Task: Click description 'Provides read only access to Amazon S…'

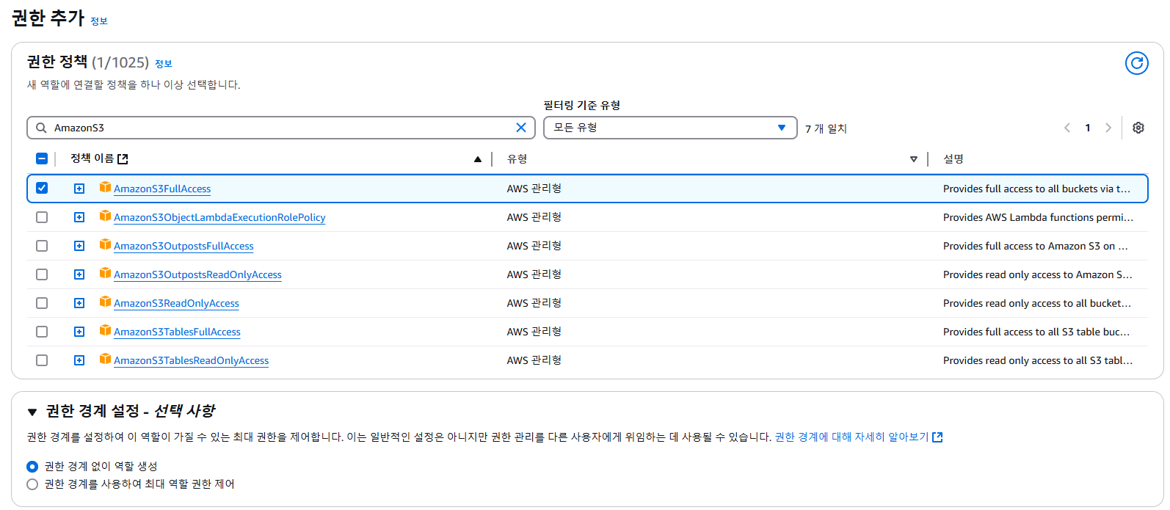Action: [x=1038, y=274]
